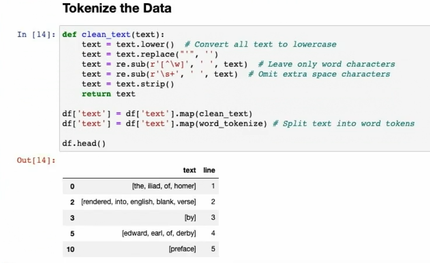
Task: Select the In [14] cell prompt
Action: coord(36,34)
